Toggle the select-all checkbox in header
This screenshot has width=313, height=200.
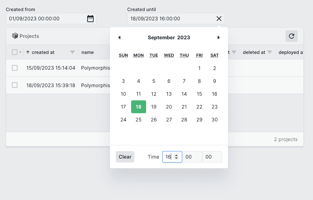(x=15, y=52)
